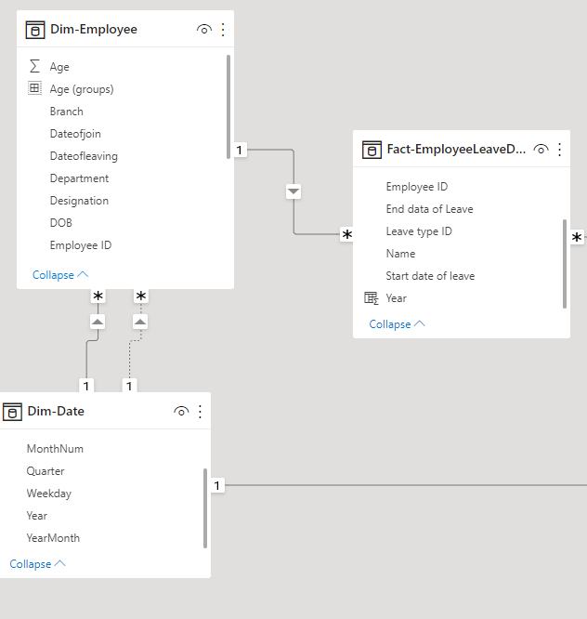Click many marker on solid line below Dim-Employee
The image size is (587, 619).
click(98, 296)
